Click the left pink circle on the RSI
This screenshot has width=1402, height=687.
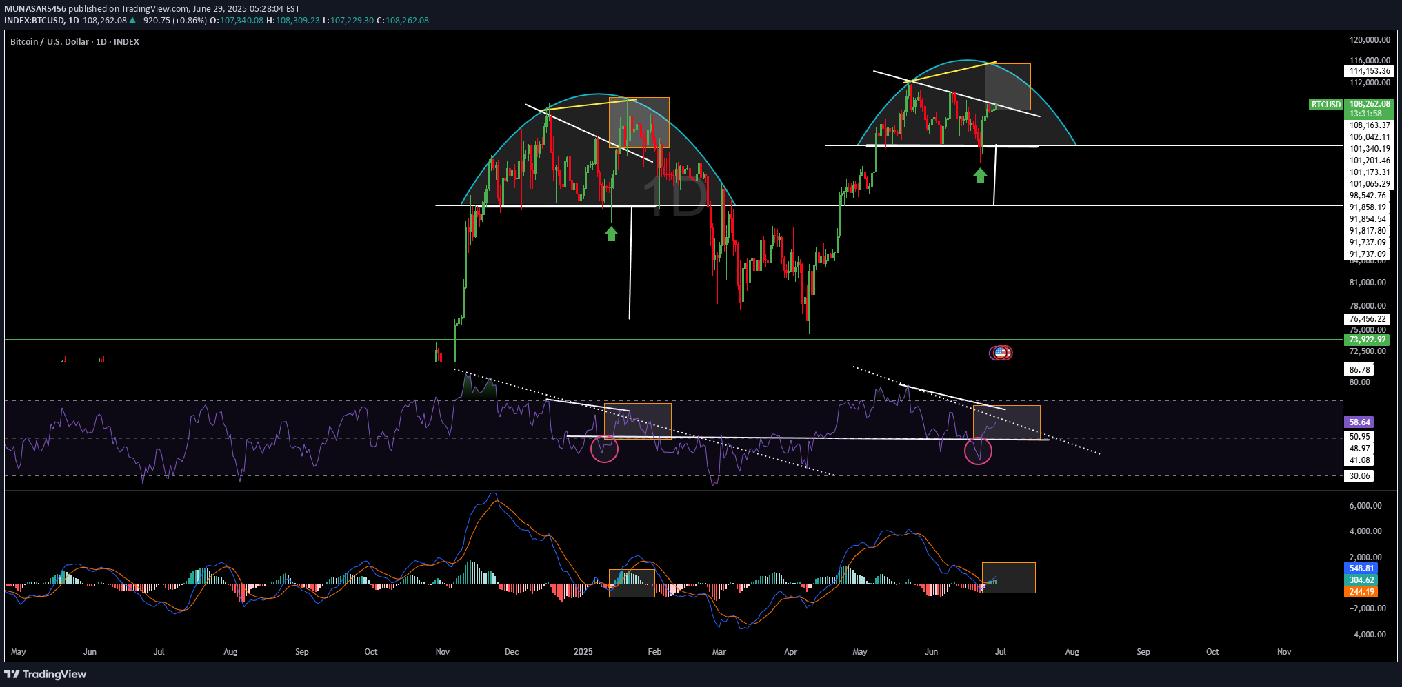[605, 449]
